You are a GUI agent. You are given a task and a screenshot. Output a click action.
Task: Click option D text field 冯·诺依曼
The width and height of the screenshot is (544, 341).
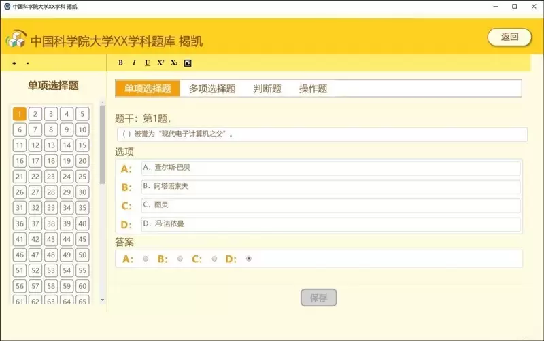[x=330, y=224]
